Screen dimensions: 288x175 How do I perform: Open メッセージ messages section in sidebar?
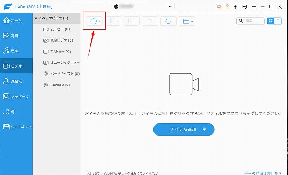tap(16, 96)
